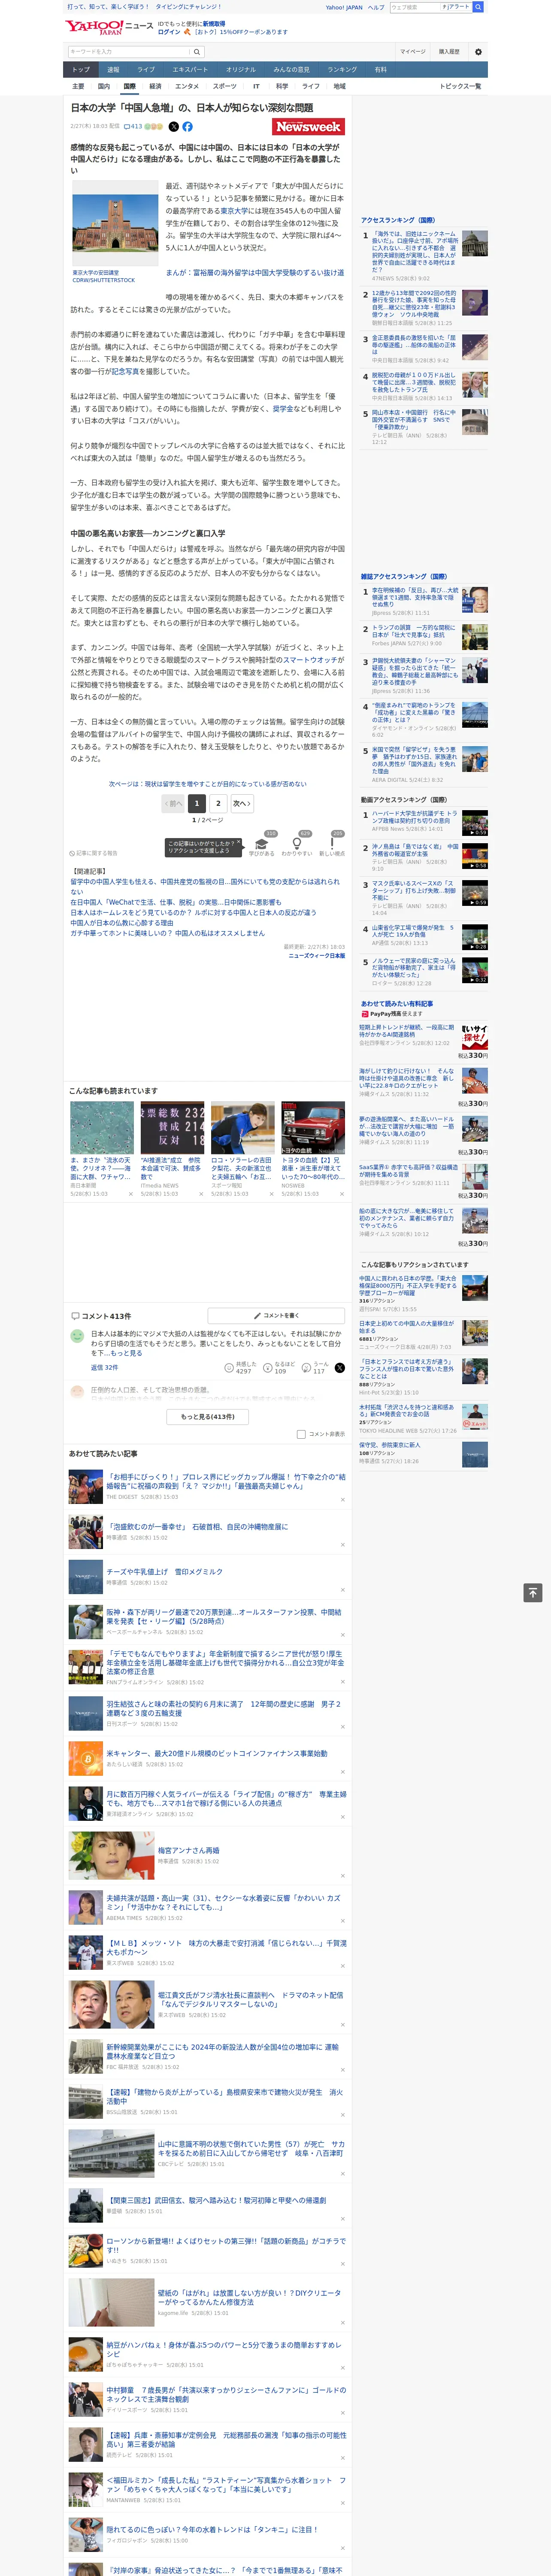
Task: Click the blue web search magnifier button
Action: tap(478, 7)
